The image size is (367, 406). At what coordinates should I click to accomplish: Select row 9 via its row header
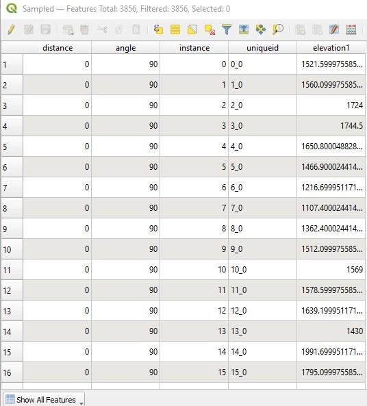pos(12,229)
